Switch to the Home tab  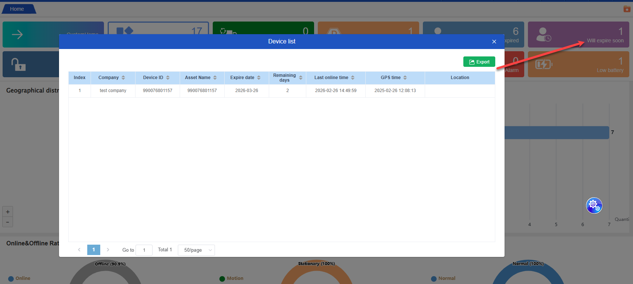17,9
